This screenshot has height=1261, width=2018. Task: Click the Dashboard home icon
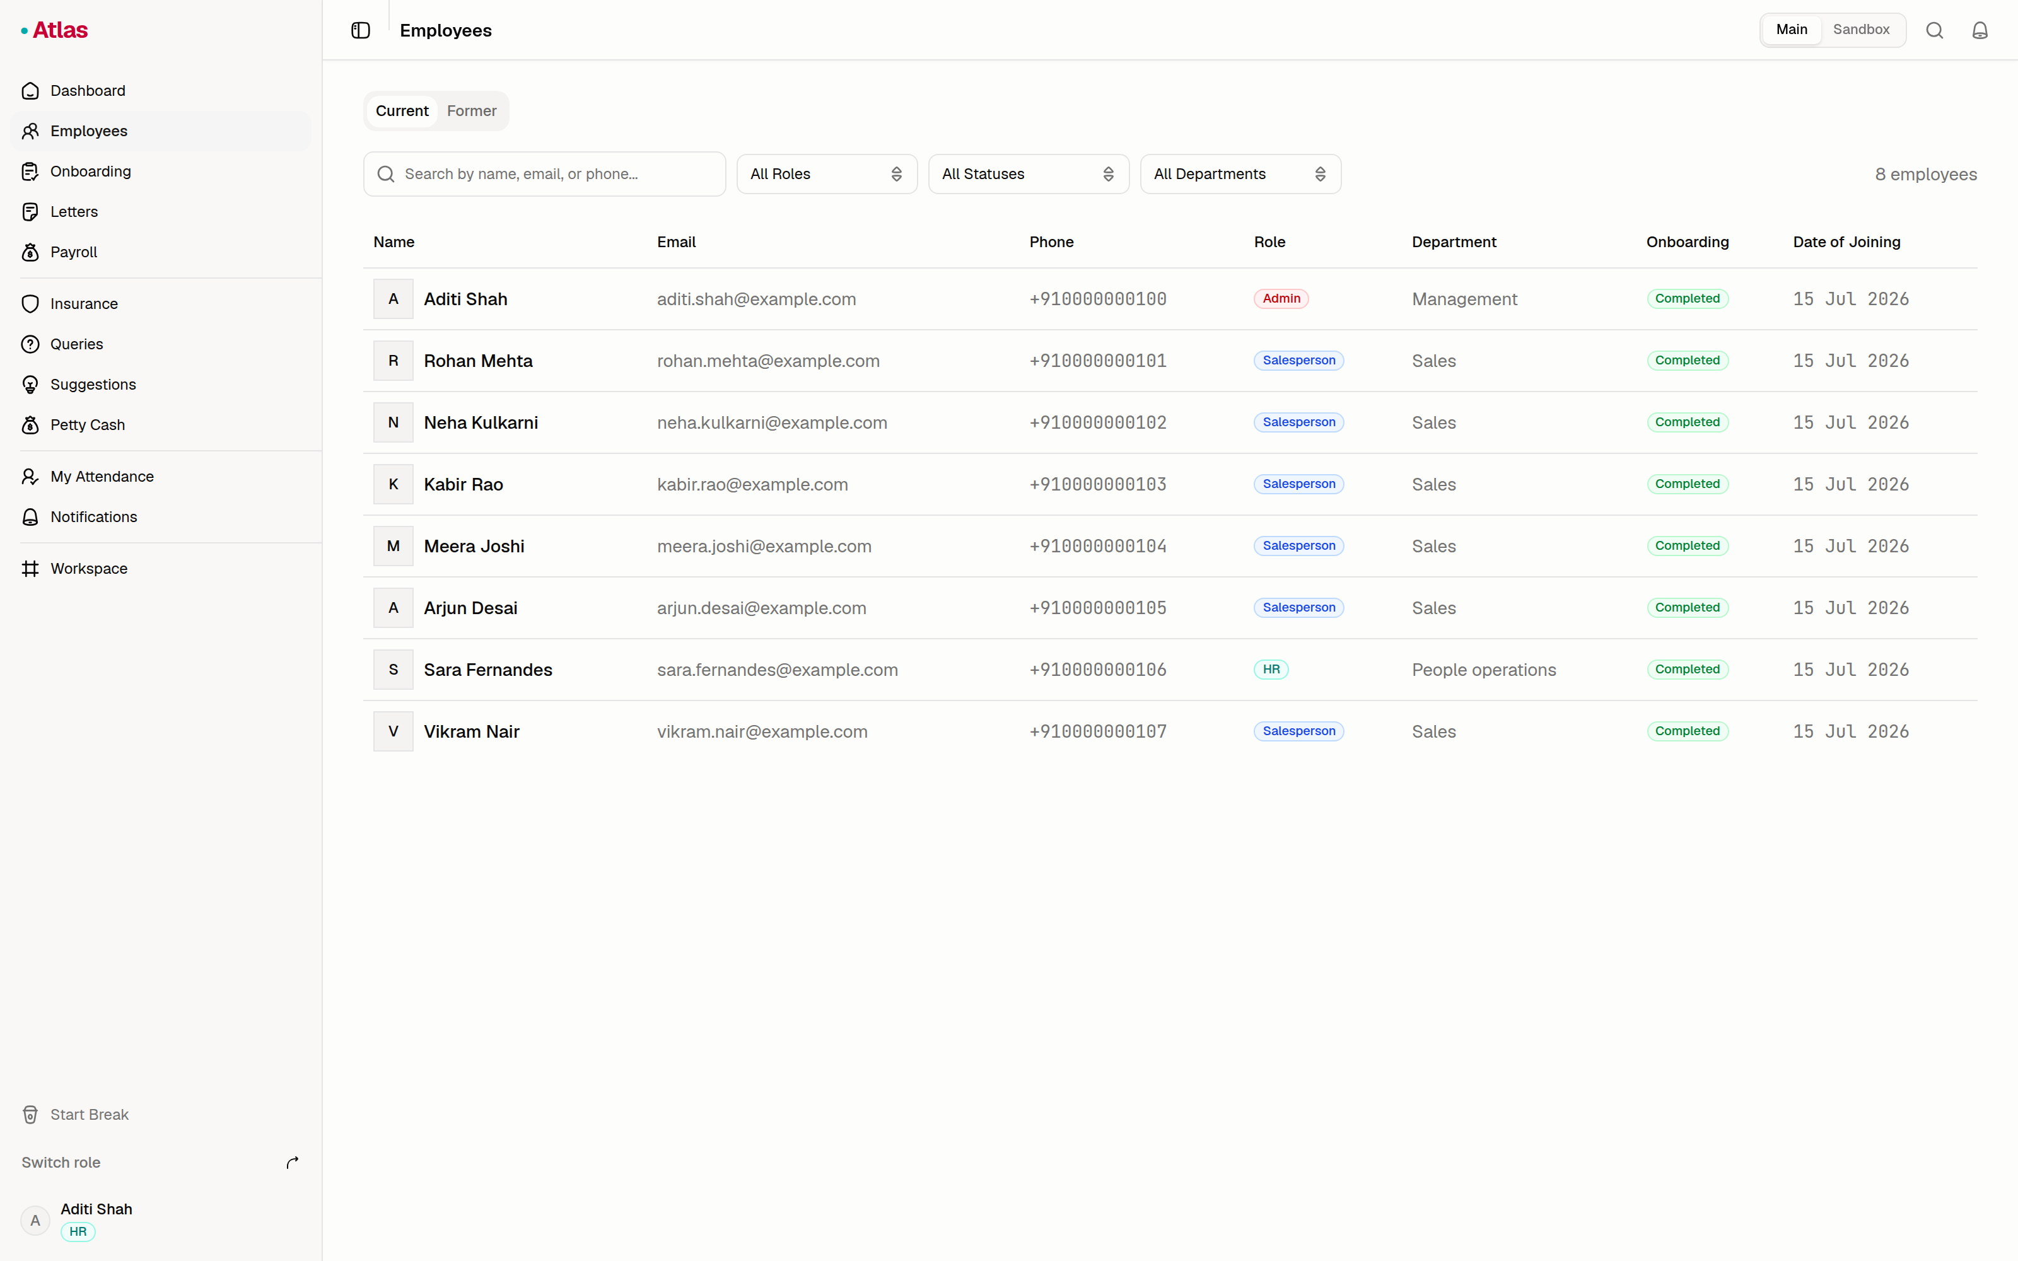click(x=30, y=91)
